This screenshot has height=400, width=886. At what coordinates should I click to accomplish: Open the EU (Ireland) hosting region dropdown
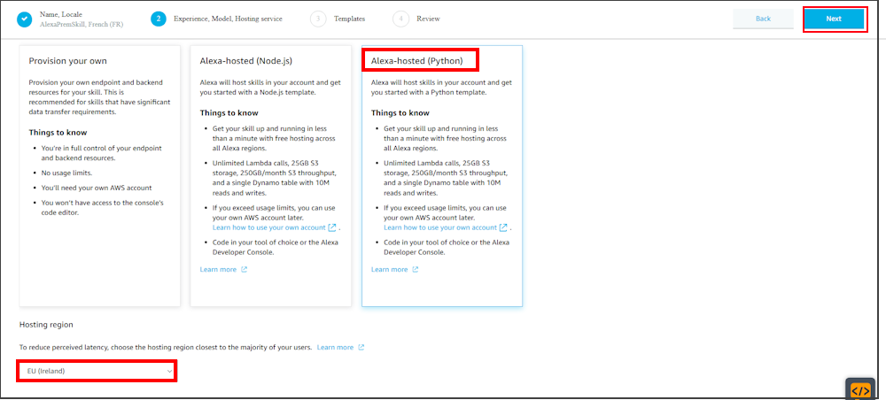click(96, 371)
